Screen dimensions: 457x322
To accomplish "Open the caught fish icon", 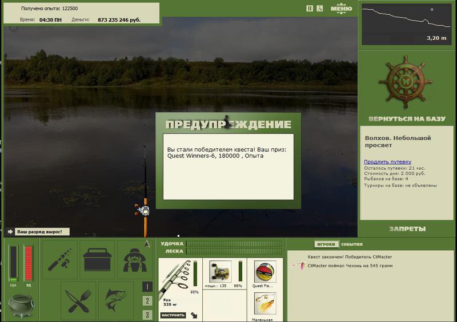I will point(116,301).
